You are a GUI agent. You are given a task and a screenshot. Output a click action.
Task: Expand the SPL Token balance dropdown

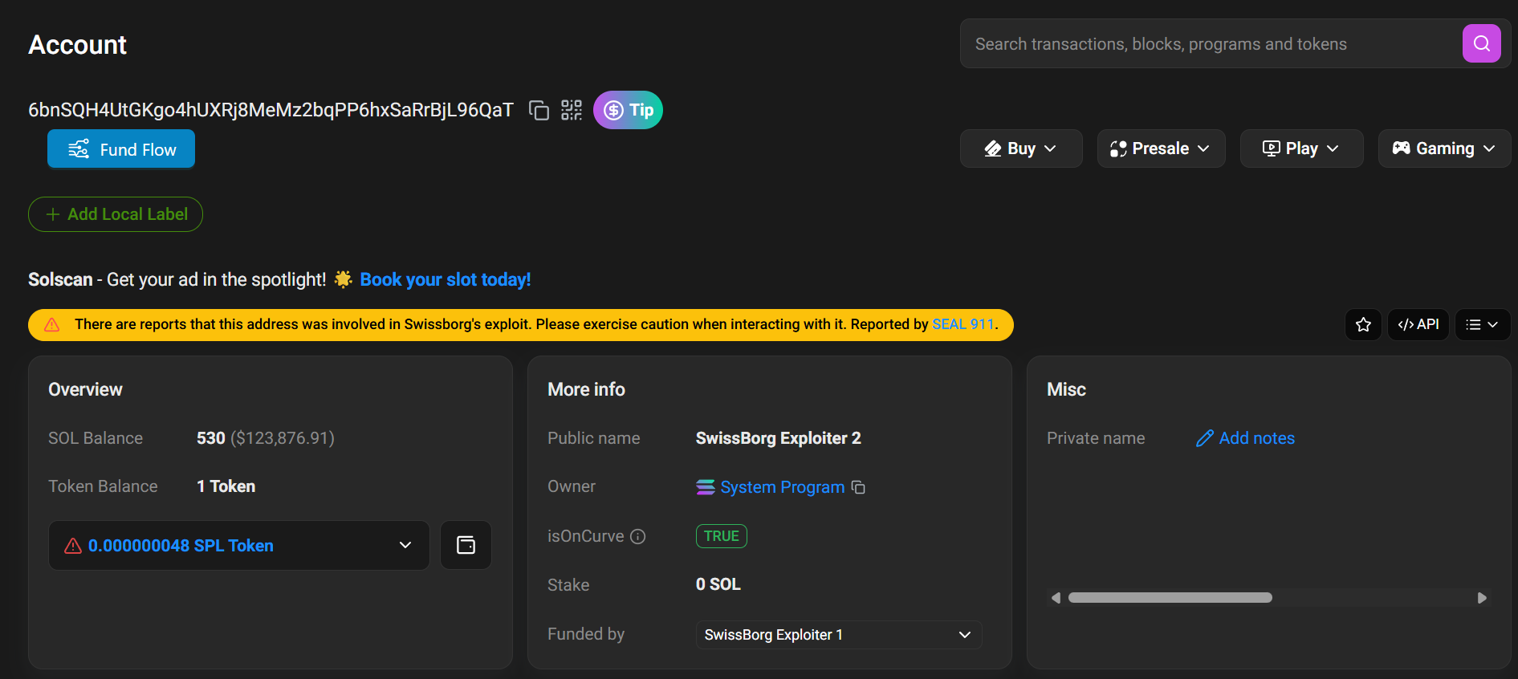(x=239, y=546)
